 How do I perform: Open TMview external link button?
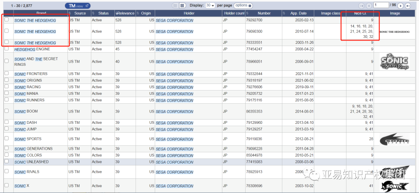78,5
